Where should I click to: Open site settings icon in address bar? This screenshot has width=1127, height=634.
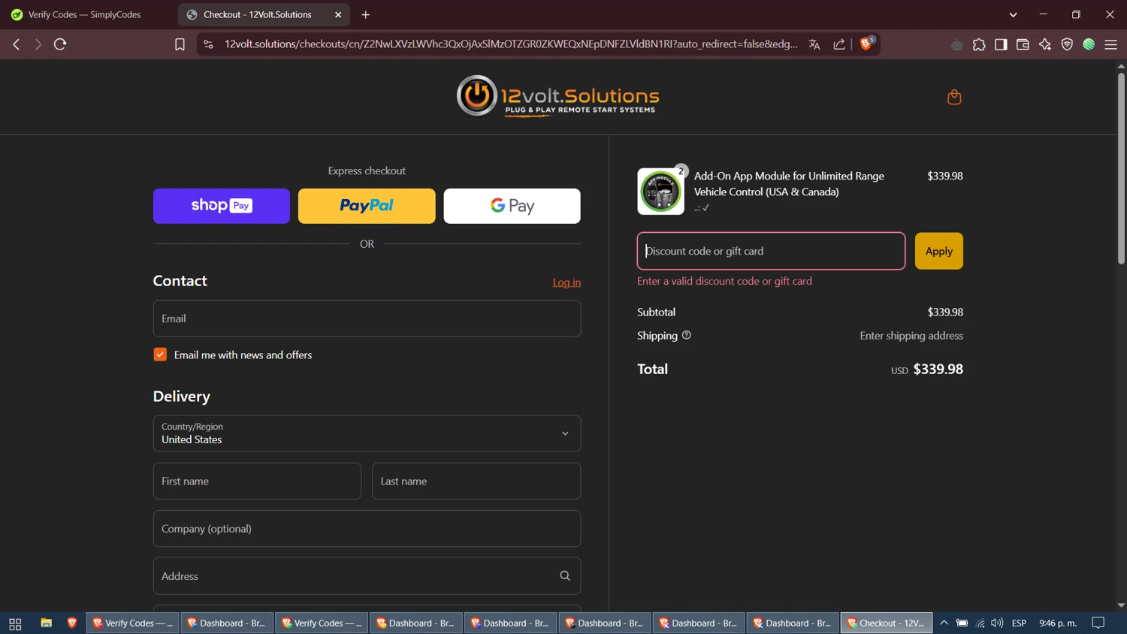point(209,44)
